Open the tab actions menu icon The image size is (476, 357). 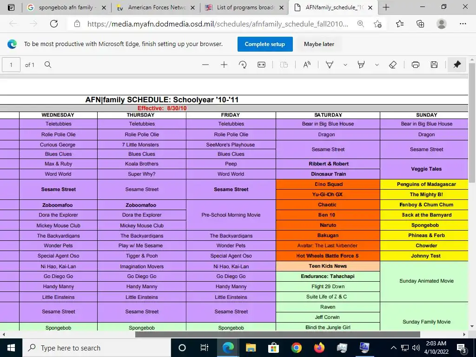click(x=11, y=7)
